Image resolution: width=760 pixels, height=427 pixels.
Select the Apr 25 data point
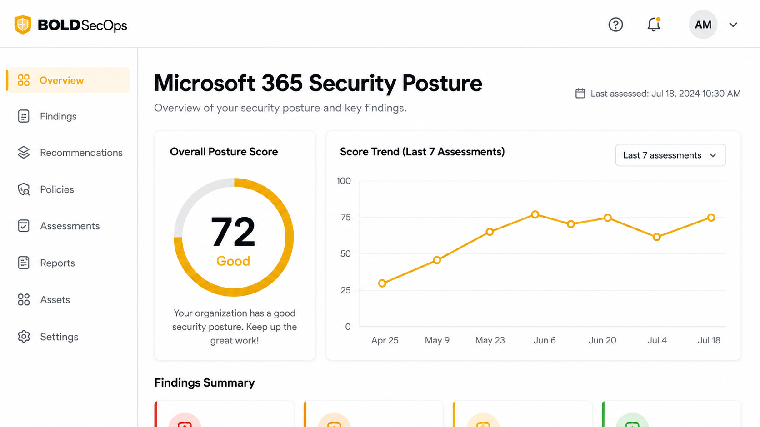tap(382, 283)
